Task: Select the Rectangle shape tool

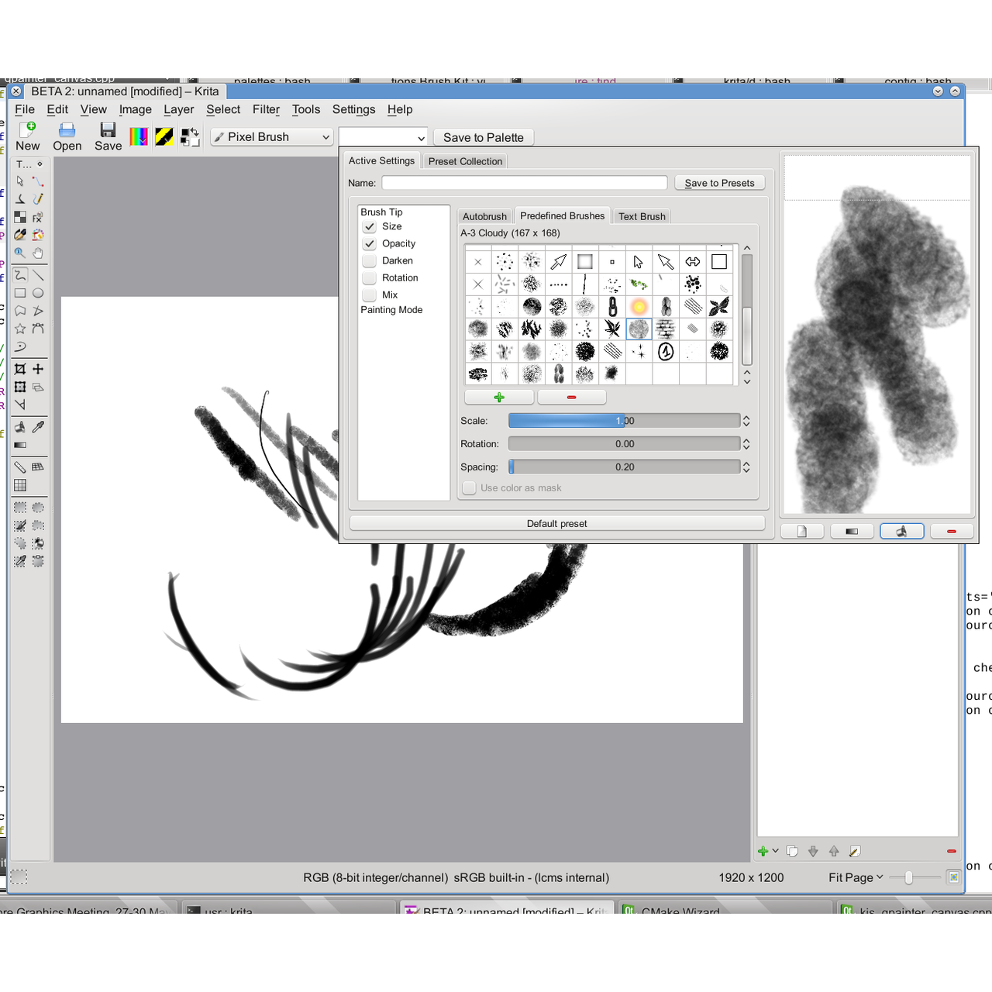Action: click(19, 293)
